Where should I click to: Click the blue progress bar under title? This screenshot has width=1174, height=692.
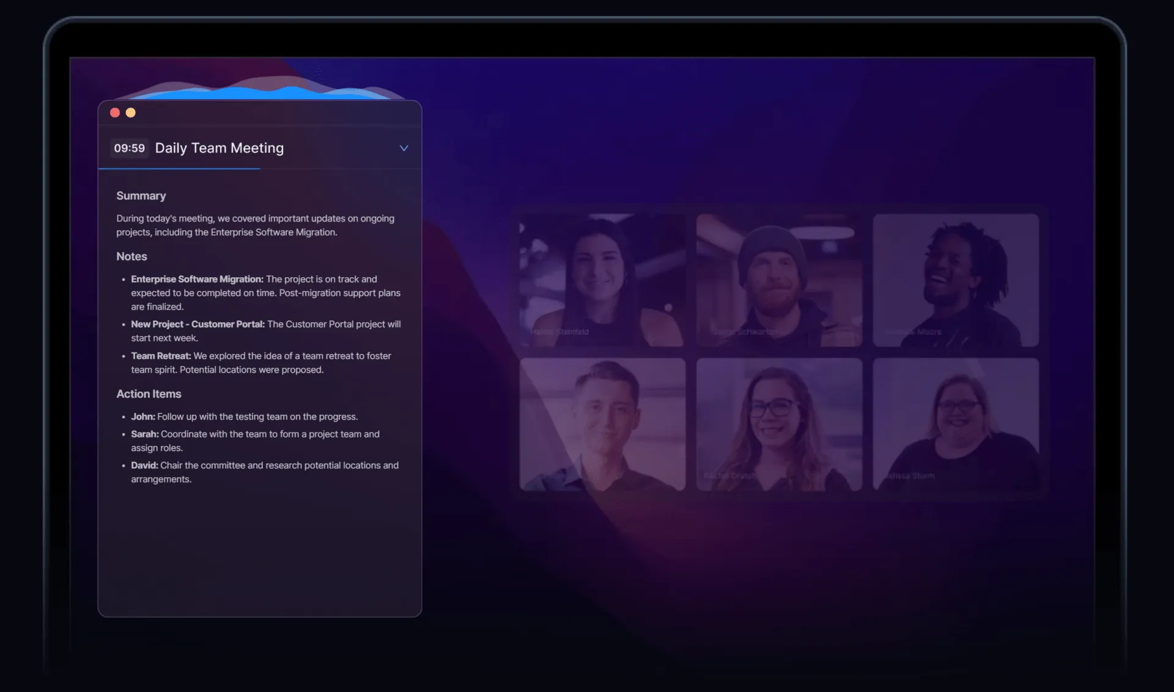179,168
